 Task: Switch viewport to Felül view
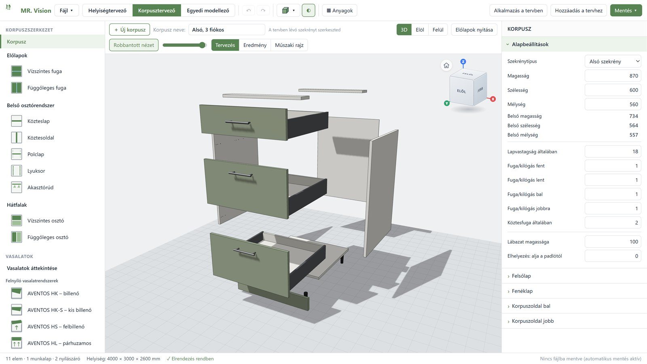(x=438, y=30)
